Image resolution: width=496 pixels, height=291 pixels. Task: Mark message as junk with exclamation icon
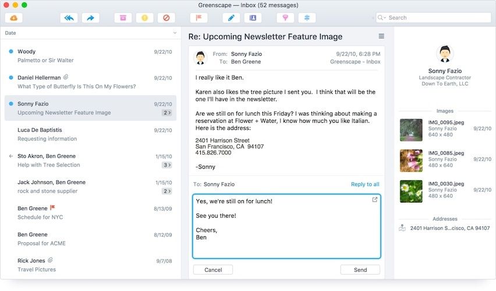click(x=144, y=18)
